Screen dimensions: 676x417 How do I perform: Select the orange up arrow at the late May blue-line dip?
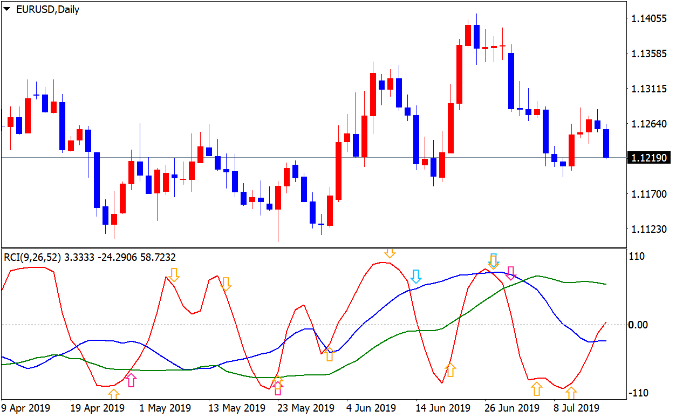click(x=330, y=354)
